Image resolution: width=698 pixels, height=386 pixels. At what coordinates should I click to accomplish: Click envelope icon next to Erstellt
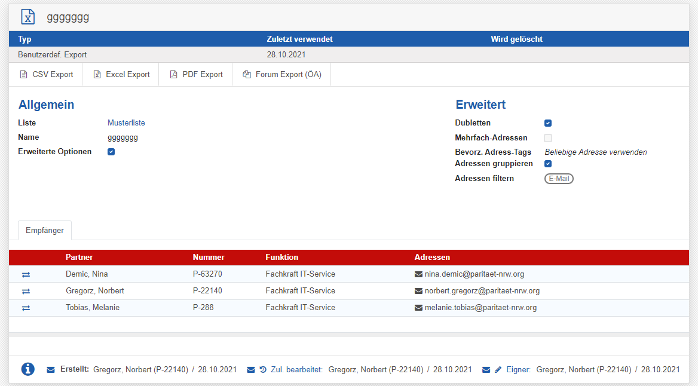pyautogui.click(x=51, y=370)
